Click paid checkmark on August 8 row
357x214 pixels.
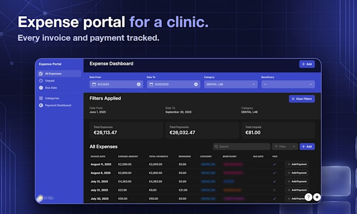[x=275, y=173]
